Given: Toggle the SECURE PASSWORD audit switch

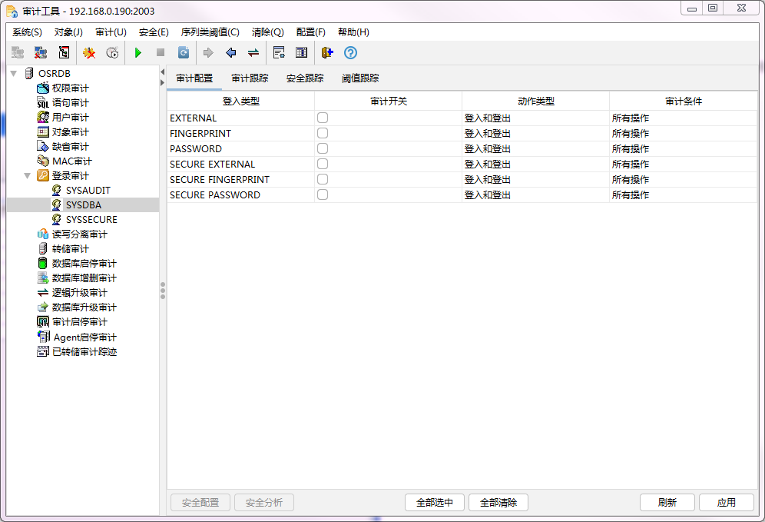Looking at the screenshot, I should [x=322, y=195].
